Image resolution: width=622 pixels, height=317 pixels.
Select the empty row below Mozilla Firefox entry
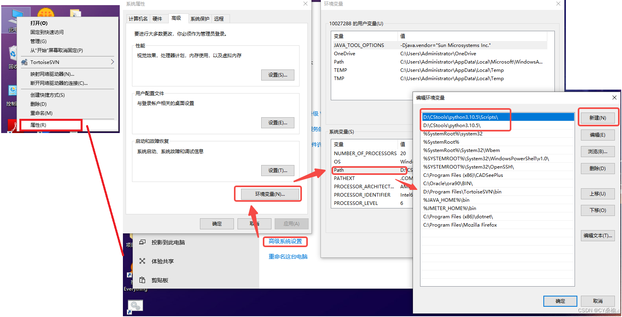pyautogui.click(x=498, y=233)
